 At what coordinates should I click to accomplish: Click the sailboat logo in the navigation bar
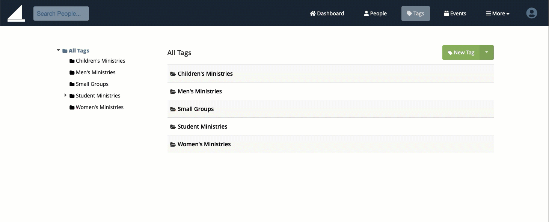[x=16, y=12]
